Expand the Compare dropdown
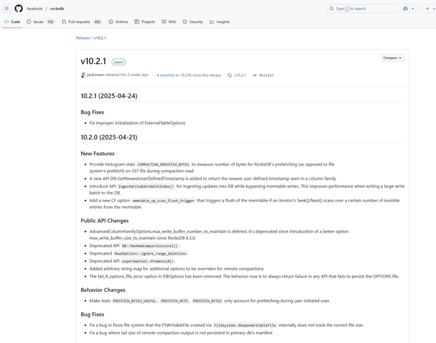Image resolution: width=436 pixels, height=343 pixels. pos(393,58)
